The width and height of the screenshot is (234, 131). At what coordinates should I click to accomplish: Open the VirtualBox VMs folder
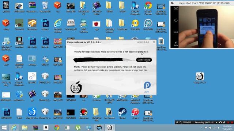97,115
